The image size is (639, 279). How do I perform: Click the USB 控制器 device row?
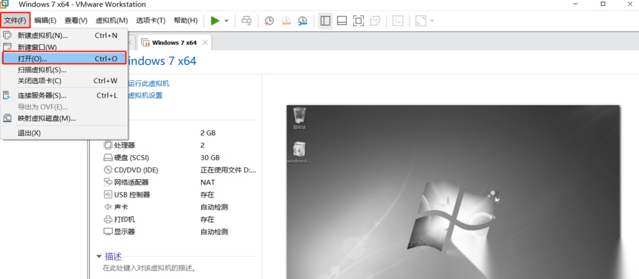pyautogui.click(x=179, y=195)
